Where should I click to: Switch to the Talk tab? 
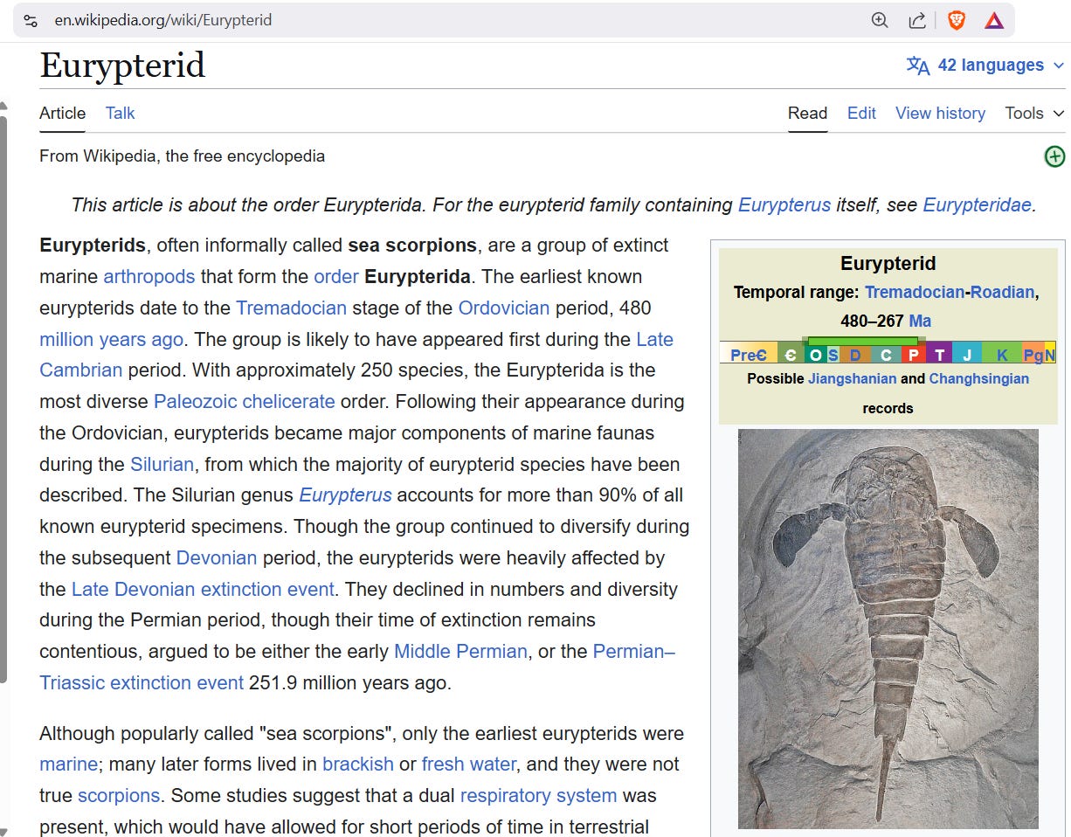coord(120,113)
